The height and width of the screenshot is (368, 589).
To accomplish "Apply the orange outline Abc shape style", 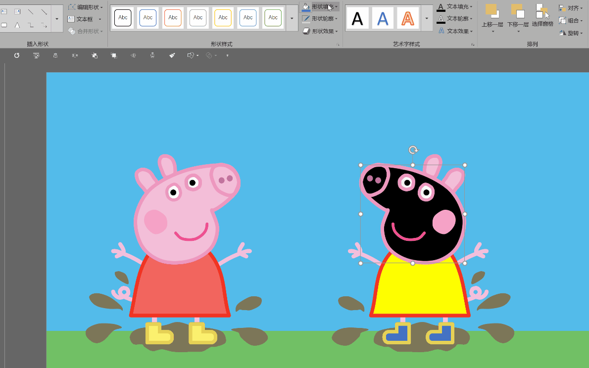I will pyautogui.click(x=173, y=18).
